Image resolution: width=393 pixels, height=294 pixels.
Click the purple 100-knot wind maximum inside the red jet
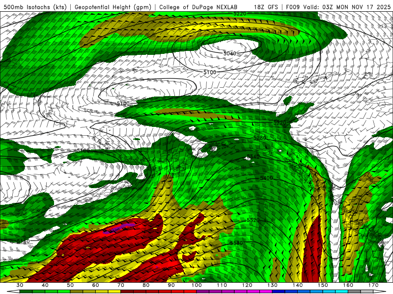tap(120, 228)
